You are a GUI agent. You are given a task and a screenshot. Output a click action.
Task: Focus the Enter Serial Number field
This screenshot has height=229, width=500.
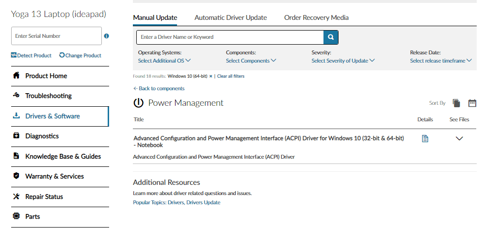(56, 36)
